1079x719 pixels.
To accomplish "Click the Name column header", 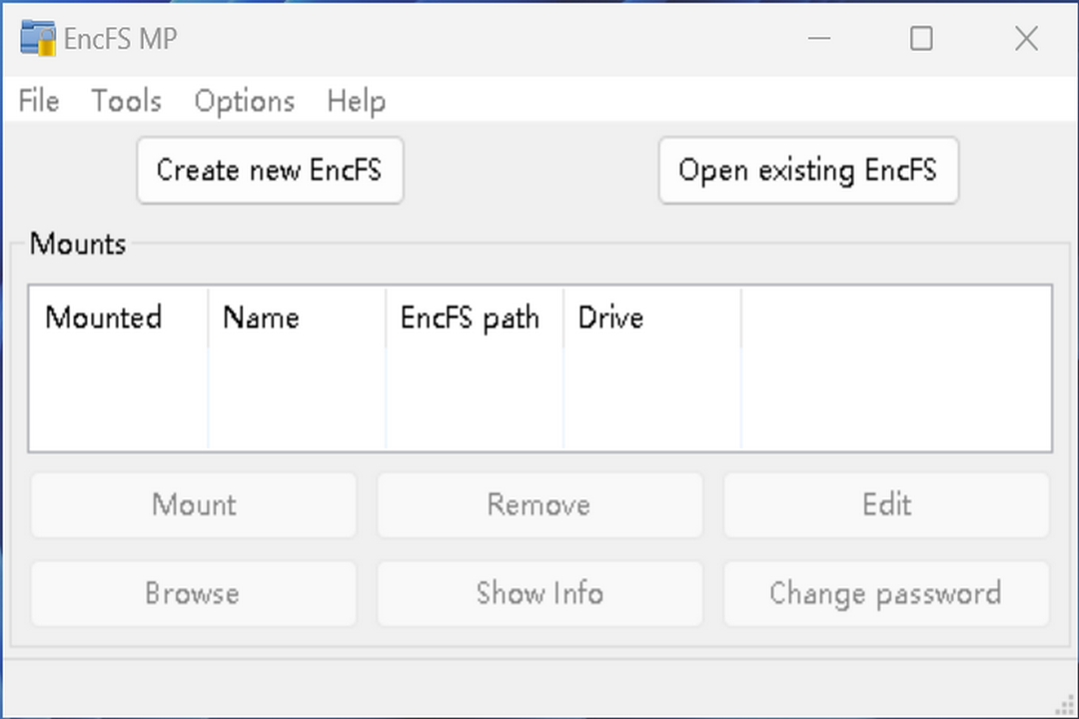I will point(261,318).
